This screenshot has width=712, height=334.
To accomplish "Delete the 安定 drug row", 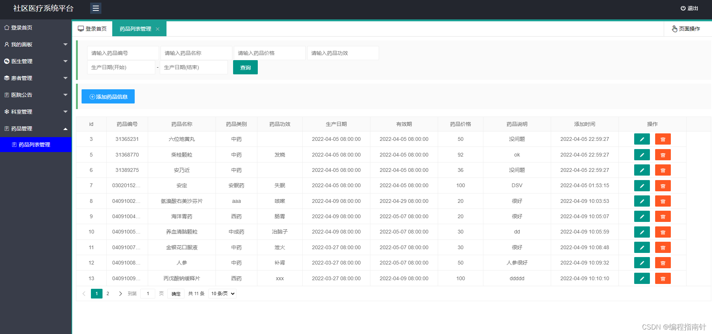I will pos(663,186).
